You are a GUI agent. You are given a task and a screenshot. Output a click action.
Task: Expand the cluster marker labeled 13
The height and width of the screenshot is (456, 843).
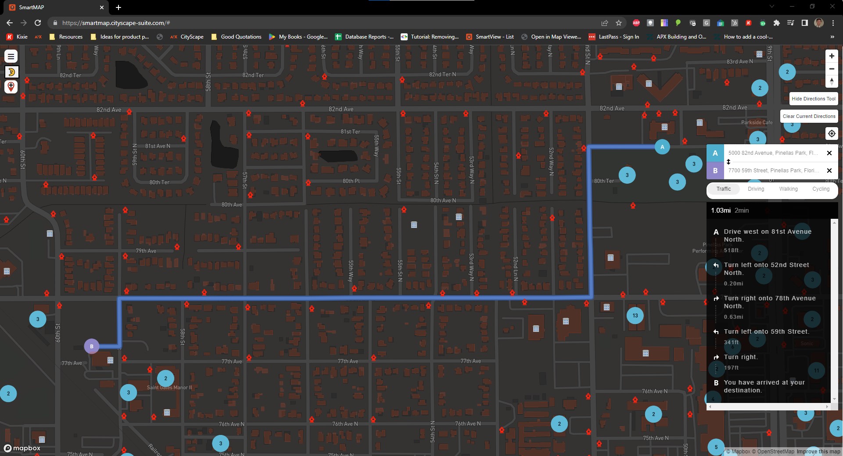(635, 316)
